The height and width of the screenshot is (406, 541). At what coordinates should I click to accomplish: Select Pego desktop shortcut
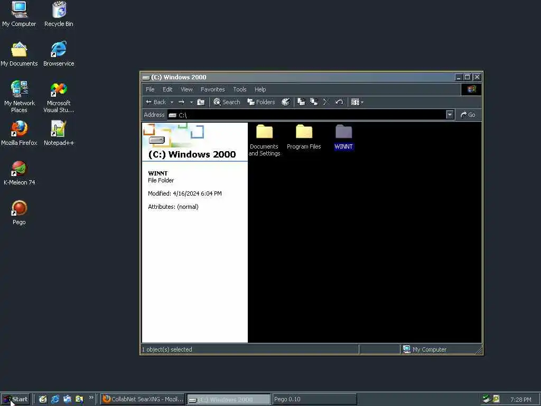[x=19, y=213]
